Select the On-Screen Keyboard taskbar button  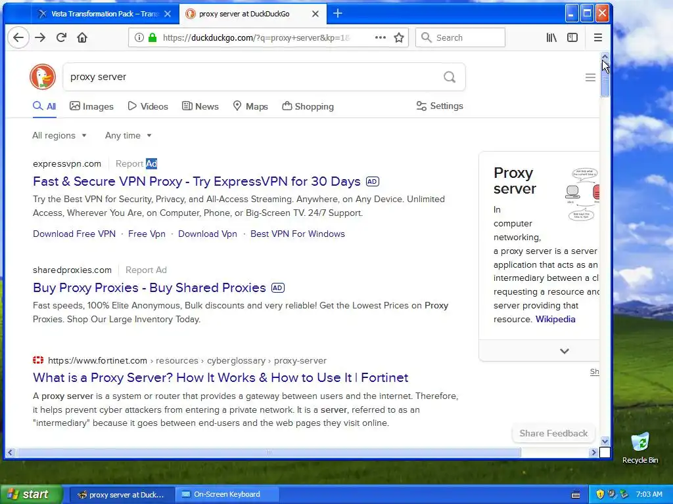point(227,494)
